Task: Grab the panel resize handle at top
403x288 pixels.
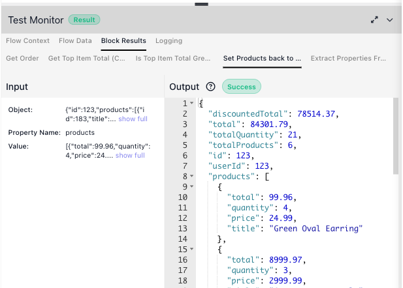Action: point(201,4)
